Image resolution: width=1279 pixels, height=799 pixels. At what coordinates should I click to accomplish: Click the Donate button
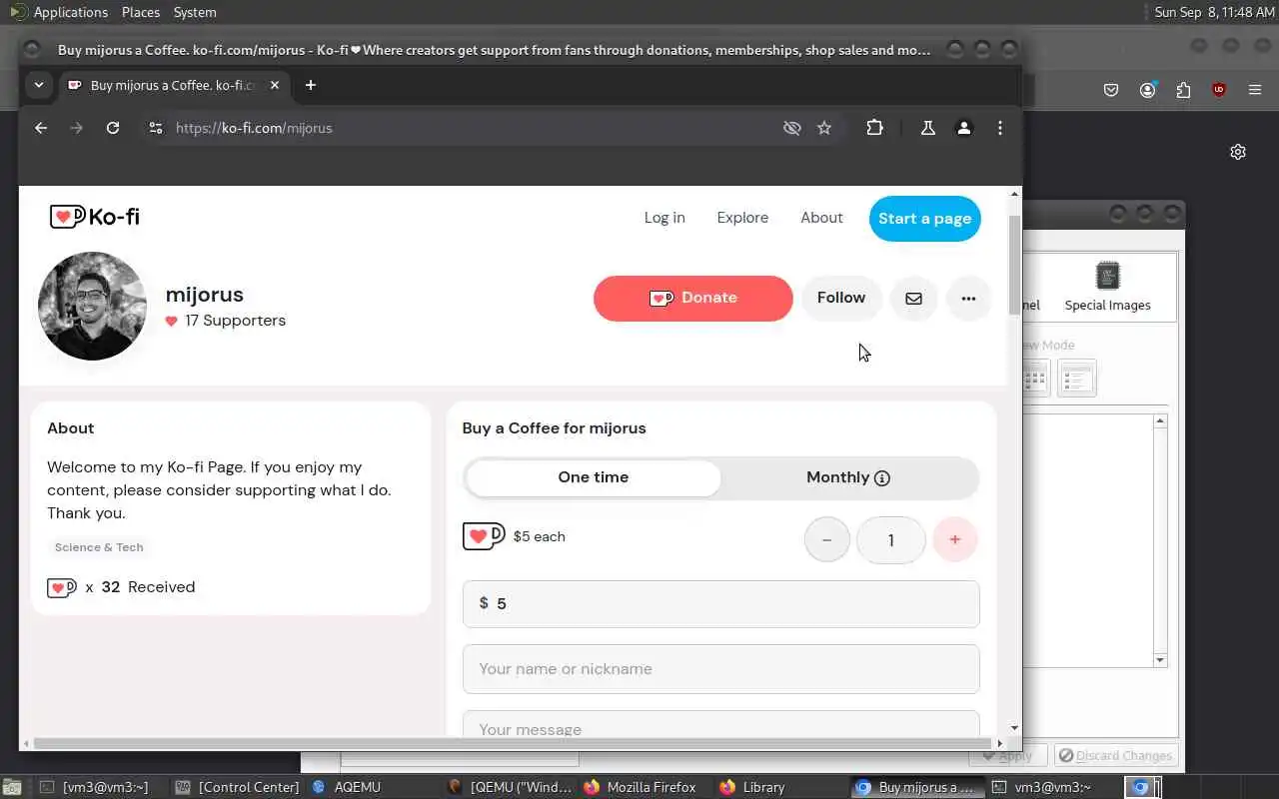[x=693, y=298]
